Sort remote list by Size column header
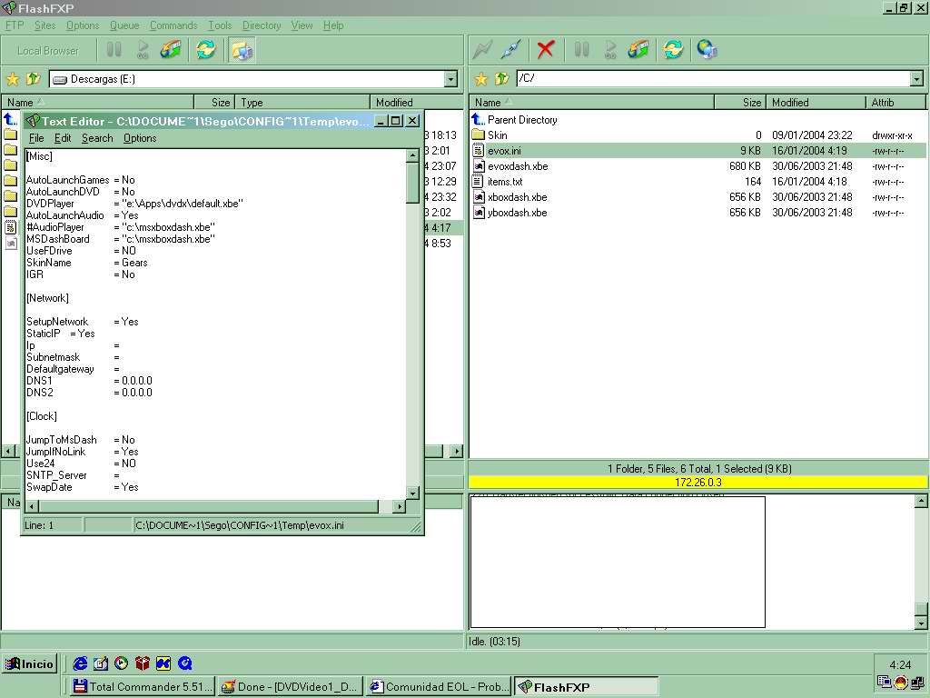 [740, 102]
